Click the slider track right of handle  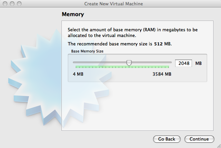coord(152,62)
